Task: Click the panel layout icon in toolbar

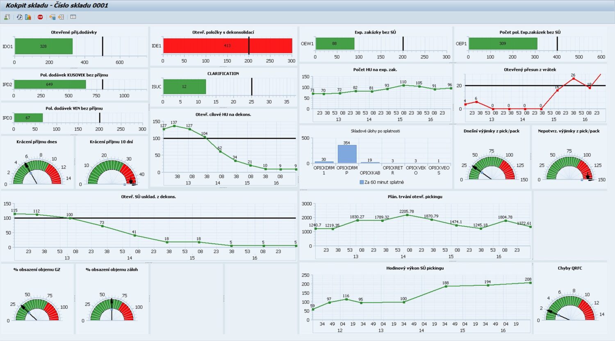Action: tap(73, 17)
